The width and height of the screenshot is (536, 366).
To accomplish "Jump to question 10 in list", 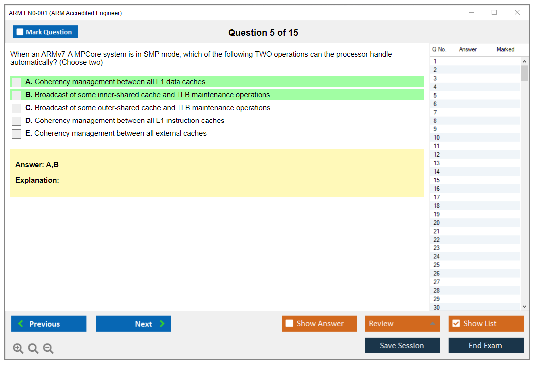I will click(x=437, y=138).
